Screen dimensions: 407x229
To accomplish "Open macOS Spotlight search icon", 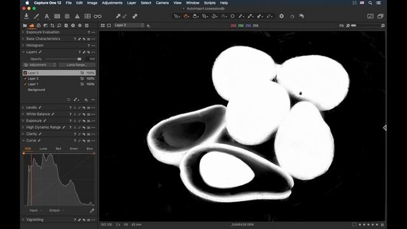I will click(370, 3).
